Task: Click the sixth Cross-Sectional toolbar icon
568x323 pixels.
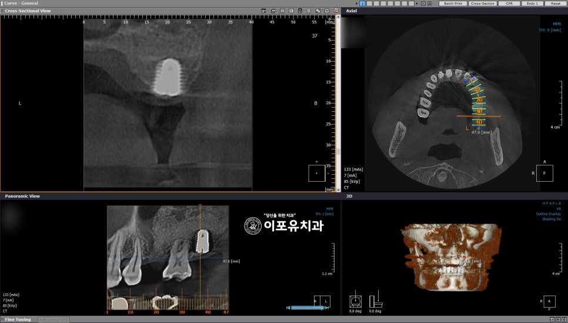Action: coord(309,11)
